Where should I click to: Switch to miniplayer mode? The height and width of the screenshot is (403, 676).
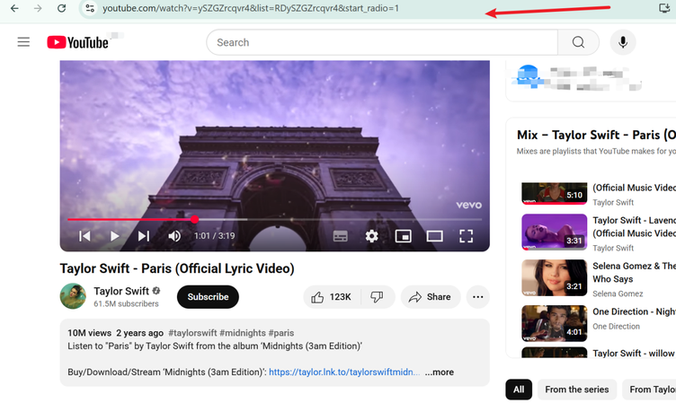click(404, 236)
